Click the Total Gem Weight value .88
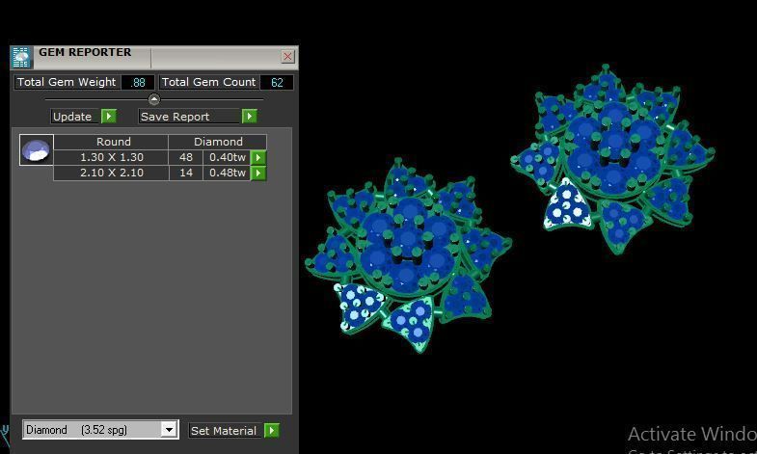Screen dimensions: 757x454 138,83
